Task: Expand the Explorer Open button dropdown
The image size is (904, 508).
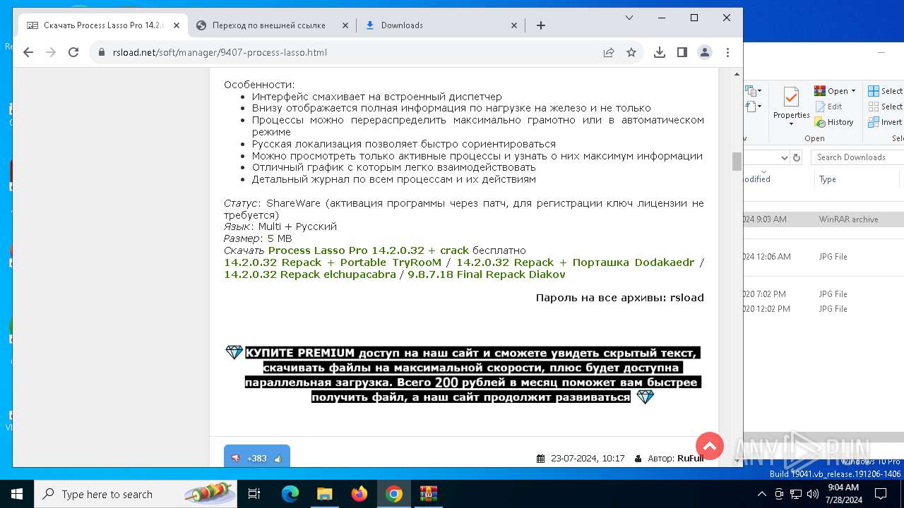Action: click(853, 91)
